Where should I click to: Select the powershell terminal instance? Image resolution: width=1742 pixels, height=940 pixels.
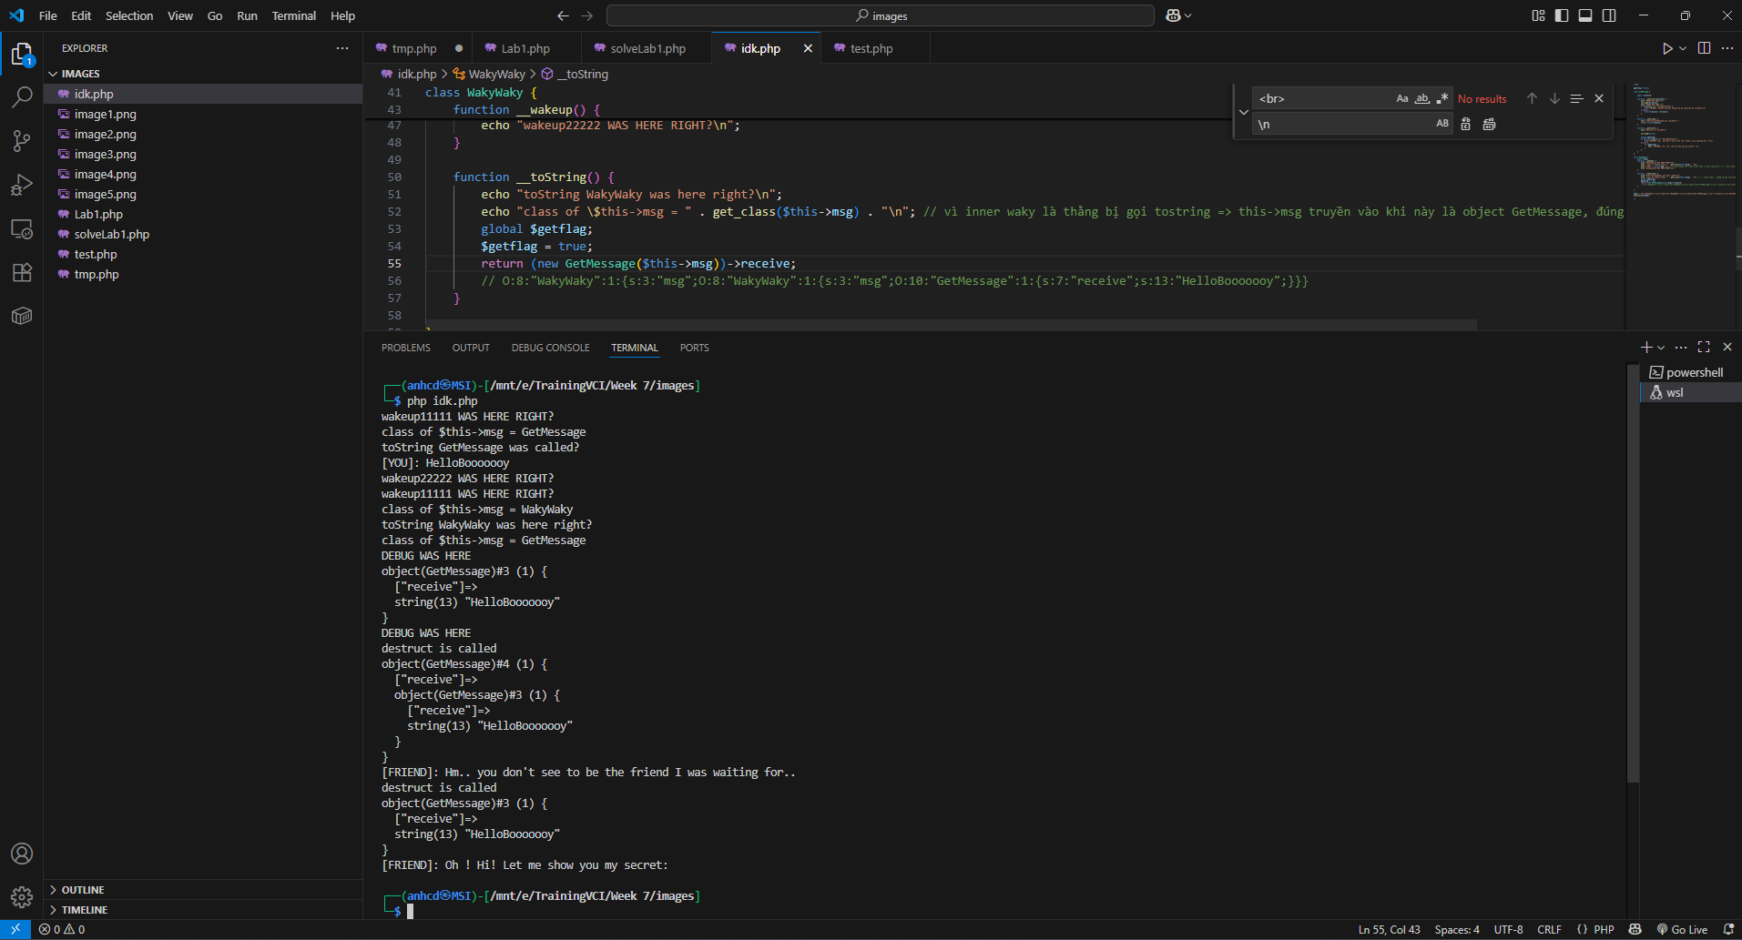click(1694, 372)
